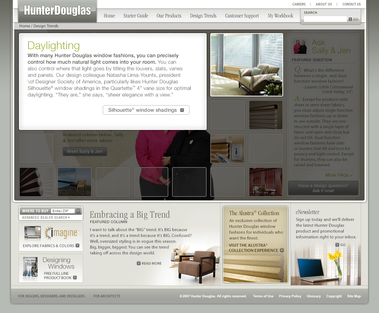Image resolution: width=379 pixels, height=313 pixels.
Task: Click the Silhouette window shadings button
Action: pyautogui.click(x=146, y=110)
